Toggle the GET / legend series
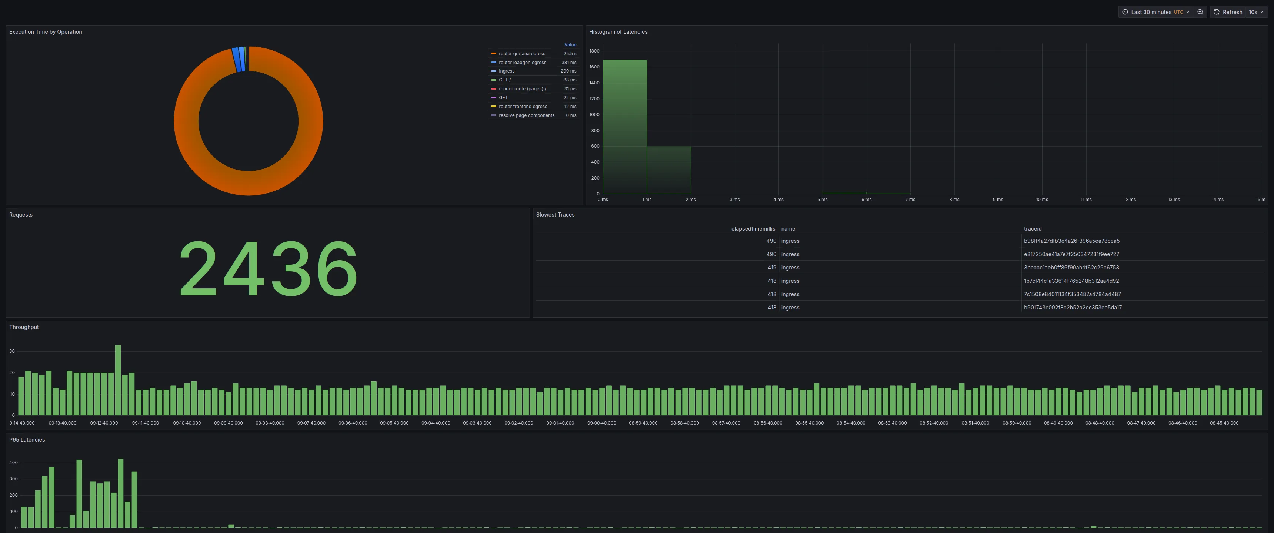1274x533 pixels. (x=504, y=80)
